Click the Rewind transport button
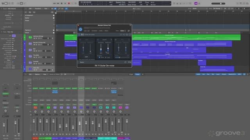The width and height of the screenshot is (250, 140). (x=54, y=3)
